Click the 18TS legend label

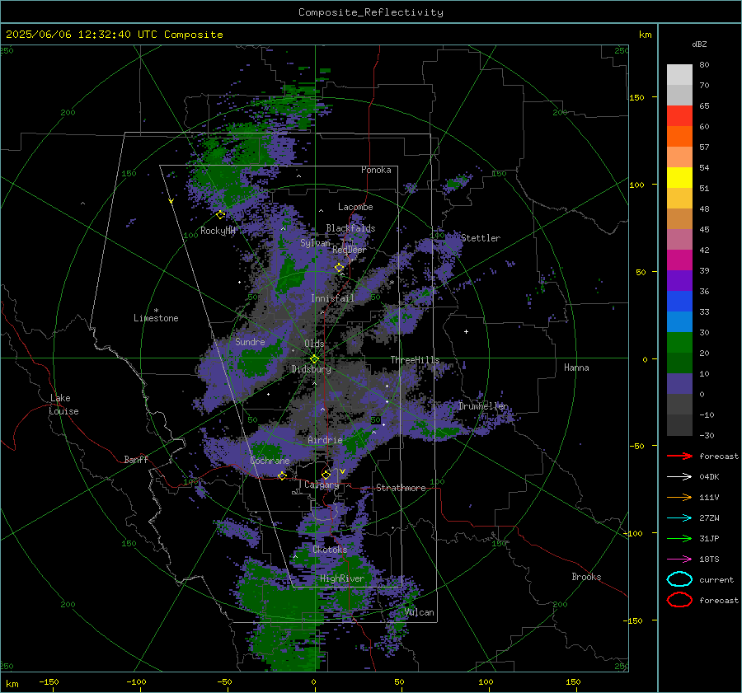click(709, 560)
